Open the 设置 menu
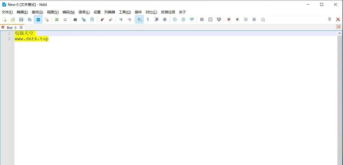Screen dimensions: 343x165 [x=97, y=12]
